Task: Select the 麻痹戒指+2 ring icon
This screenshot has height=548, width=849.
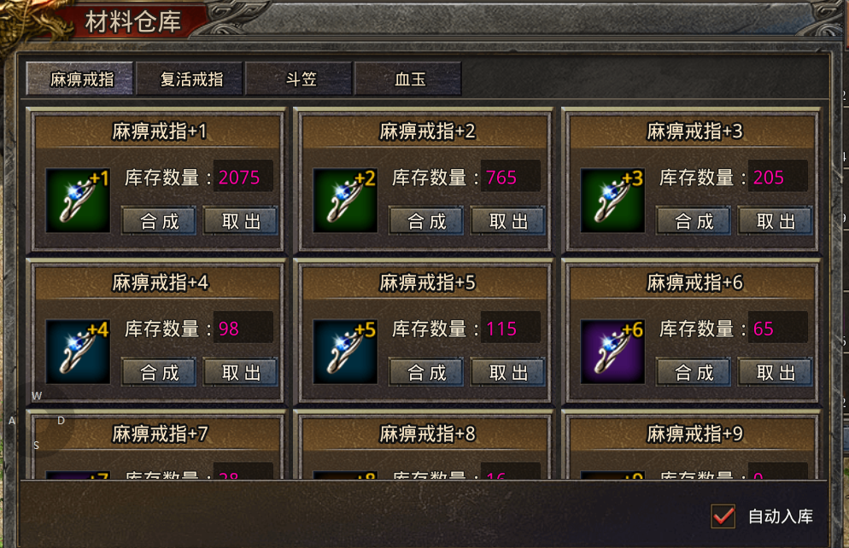Action: [x=345, y=201]
